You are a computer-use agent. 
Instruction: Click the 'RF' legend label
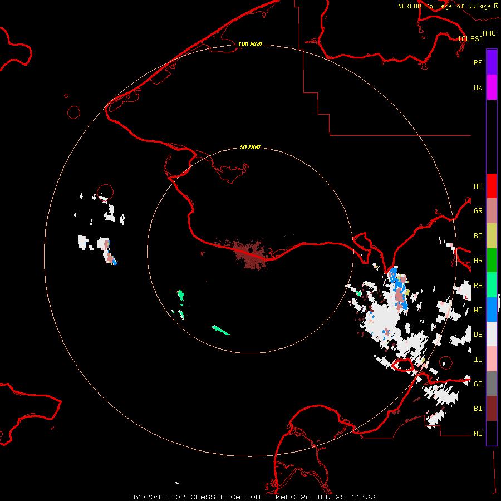coord(478,62)
